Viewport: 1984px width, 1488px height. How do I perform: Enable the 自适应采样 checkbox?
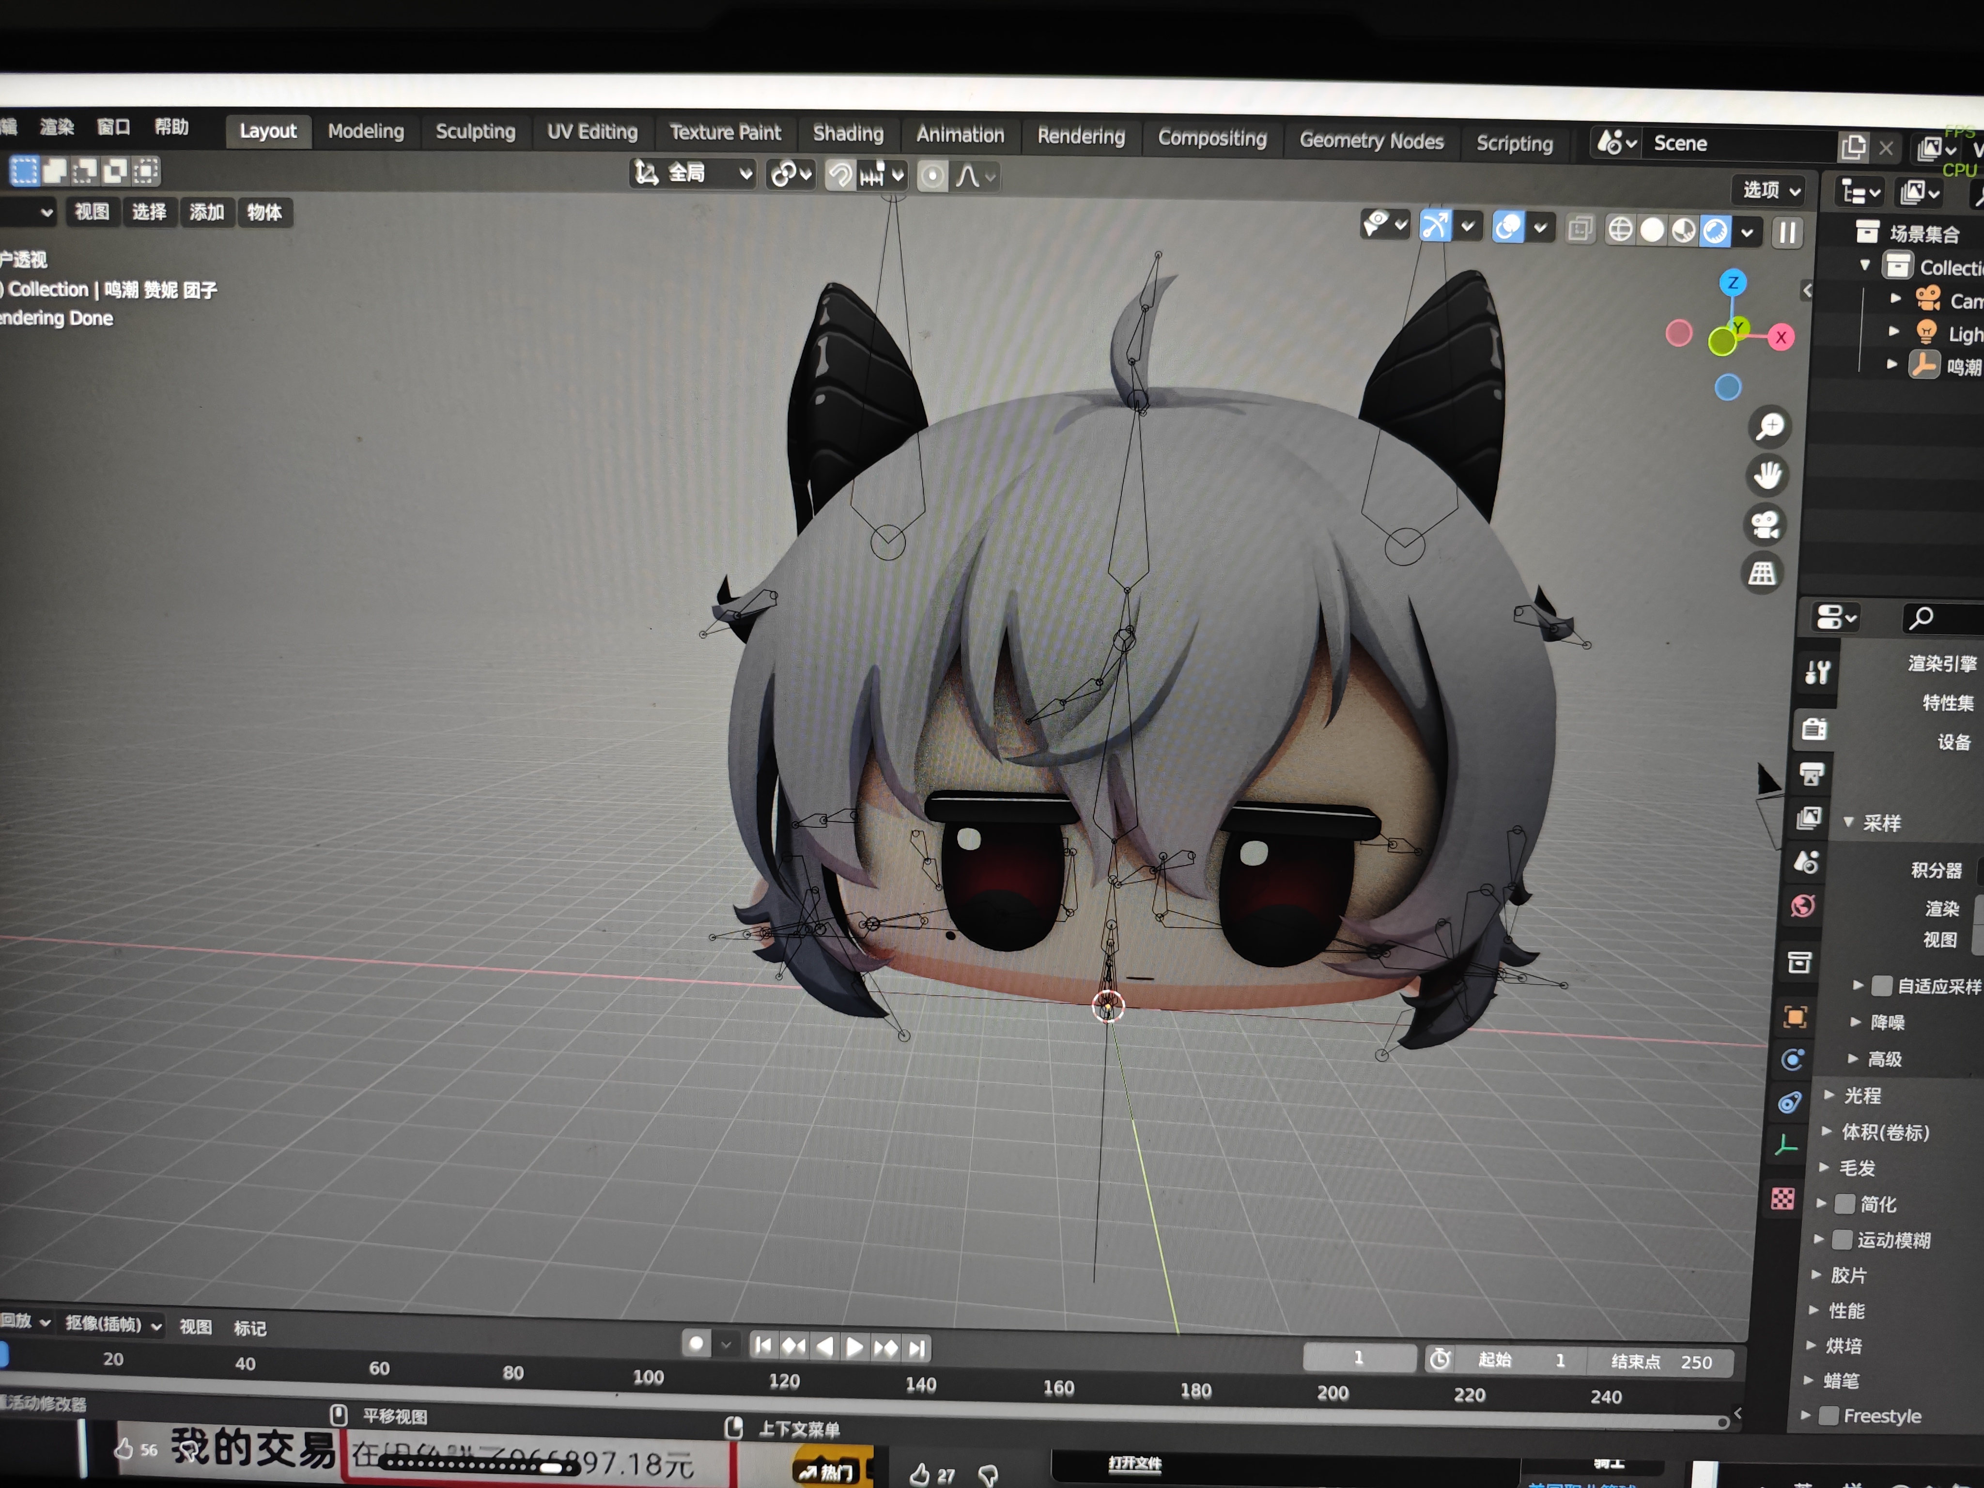tap(1882, 986)
